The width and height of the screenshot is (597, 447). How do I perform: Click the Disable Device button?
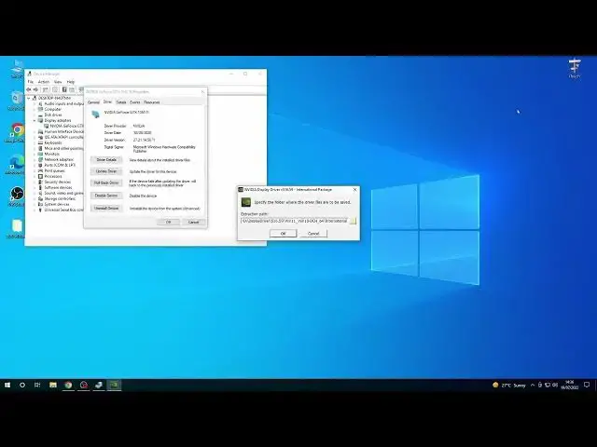tap(106, 196)
